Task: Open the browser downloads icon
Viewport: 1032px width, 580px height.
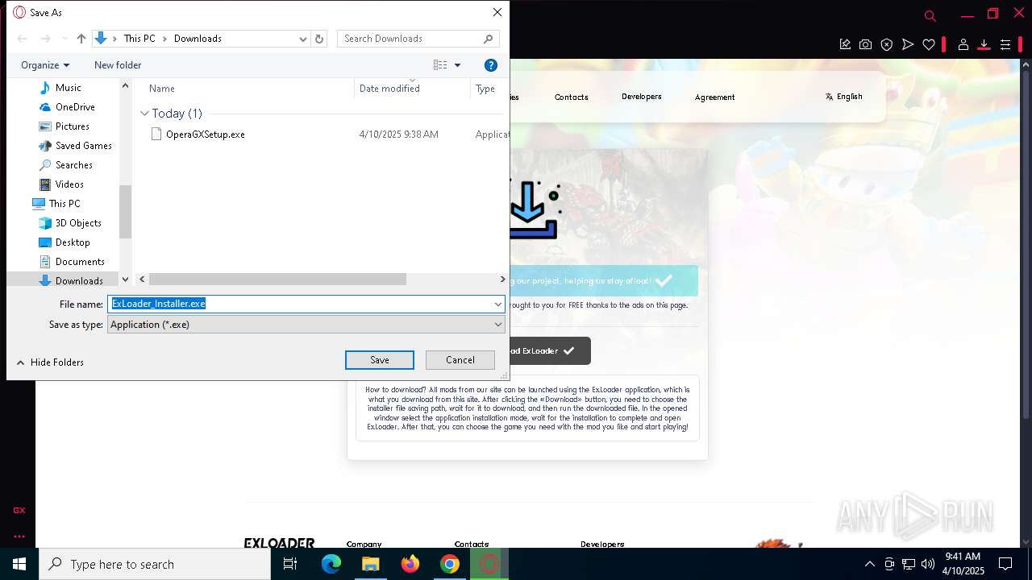Action: tap(984, 45)
